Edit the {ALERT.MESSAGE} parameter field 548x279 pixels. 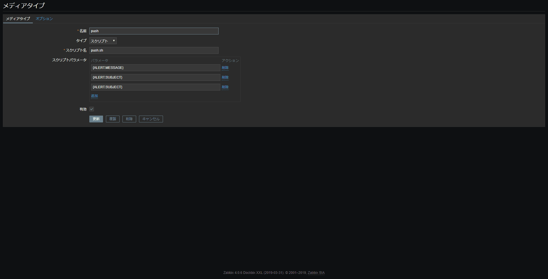click(155, 68)
